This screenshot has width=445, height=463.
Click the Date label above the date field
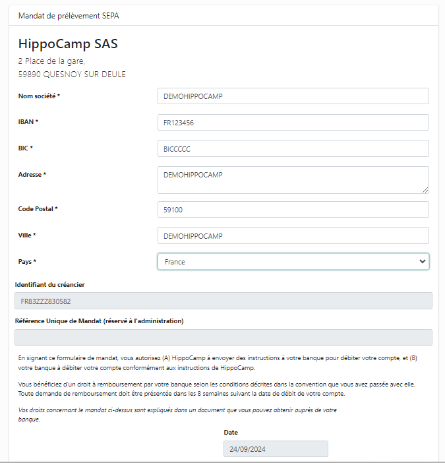231,432
